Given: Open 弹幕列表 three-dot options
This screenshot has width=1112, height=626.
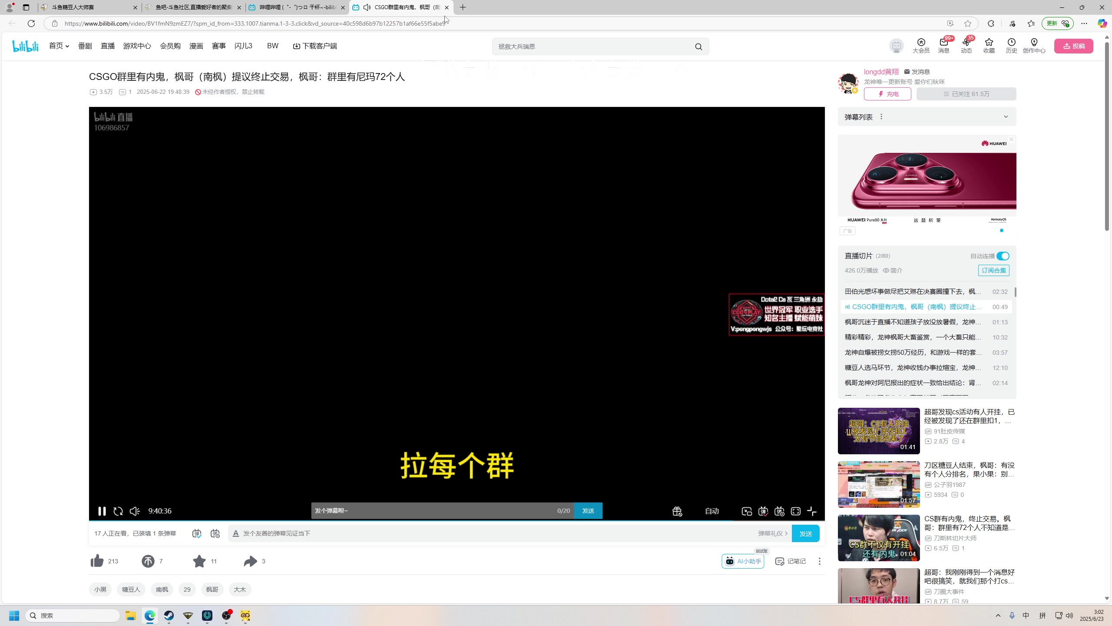Looking at the screenshot, I should tap(881, 117).
